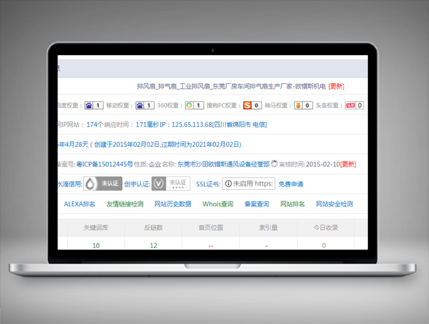This screenshot has height=324, width=429.
Task: Click today's indexed value 0
Action: (x=324, y=246)
